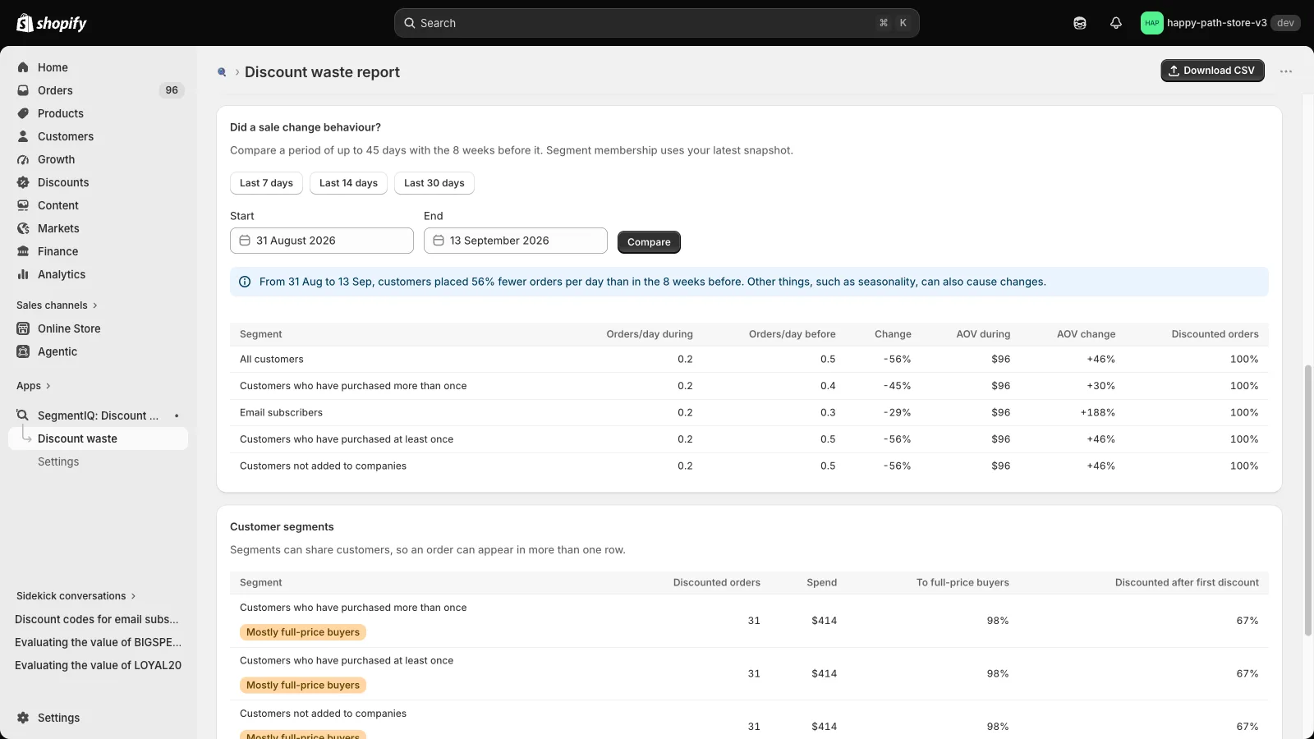The height and width of the screenshot is (739, 1314).
Task: Click the Online Store icon
Action: pyautogui.click(x=23, y=328)
